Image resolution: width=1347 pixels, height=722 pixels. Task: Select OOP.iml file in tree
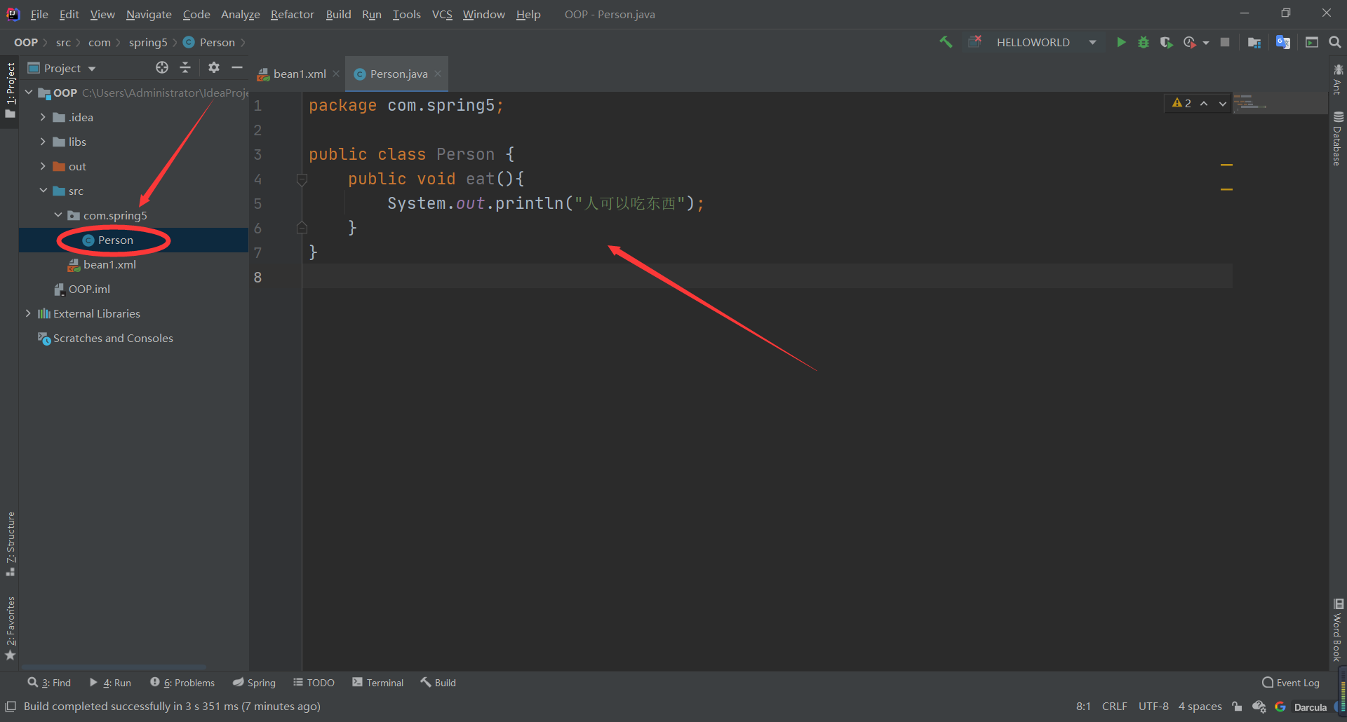coord(89,289)
